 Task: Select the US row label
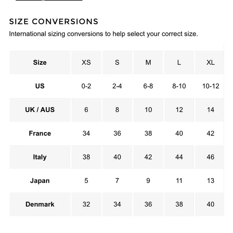40,86
